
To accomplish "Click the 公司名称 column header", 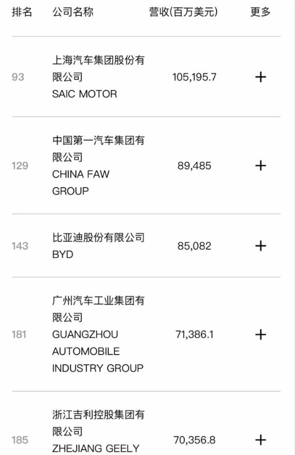I will (73, 12).
